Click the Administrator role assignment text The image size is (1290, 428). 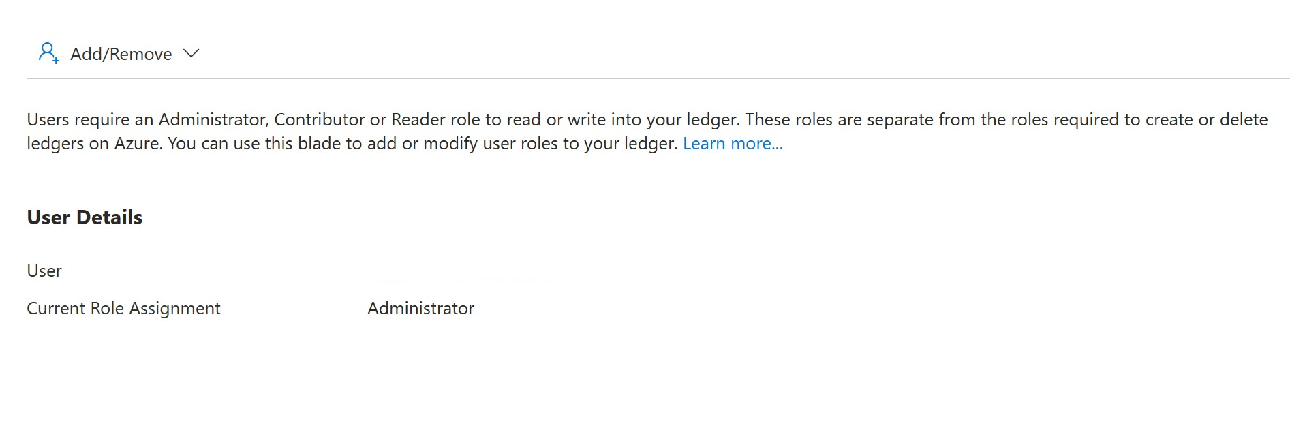420,308
